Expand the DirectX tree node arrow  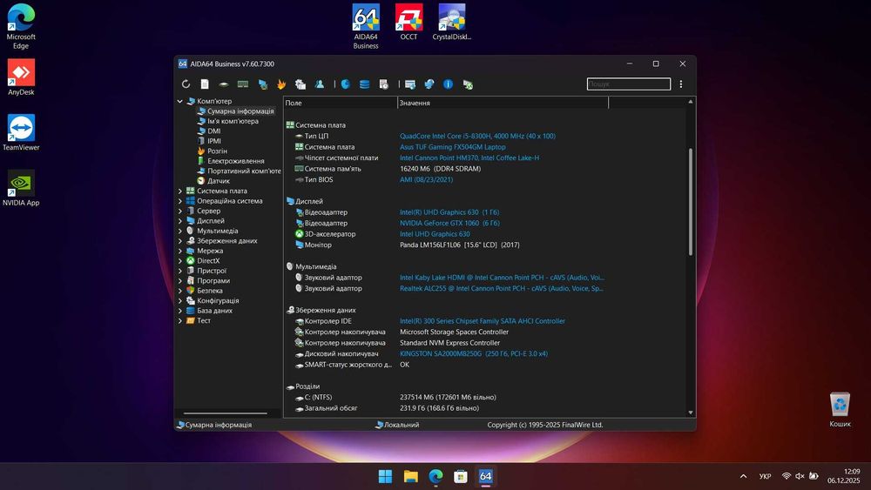[180, 261]
